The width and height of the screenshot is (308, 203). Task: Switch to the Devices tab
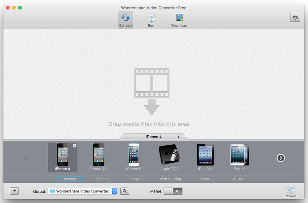(x=69, y=179)
